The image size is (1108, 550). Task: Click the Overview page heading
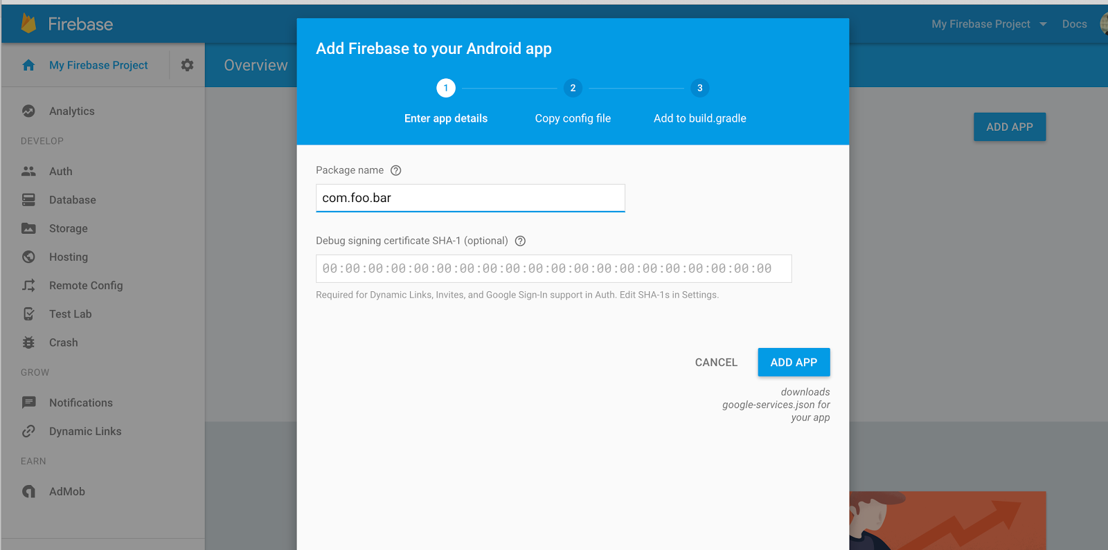tap(256, 65)
